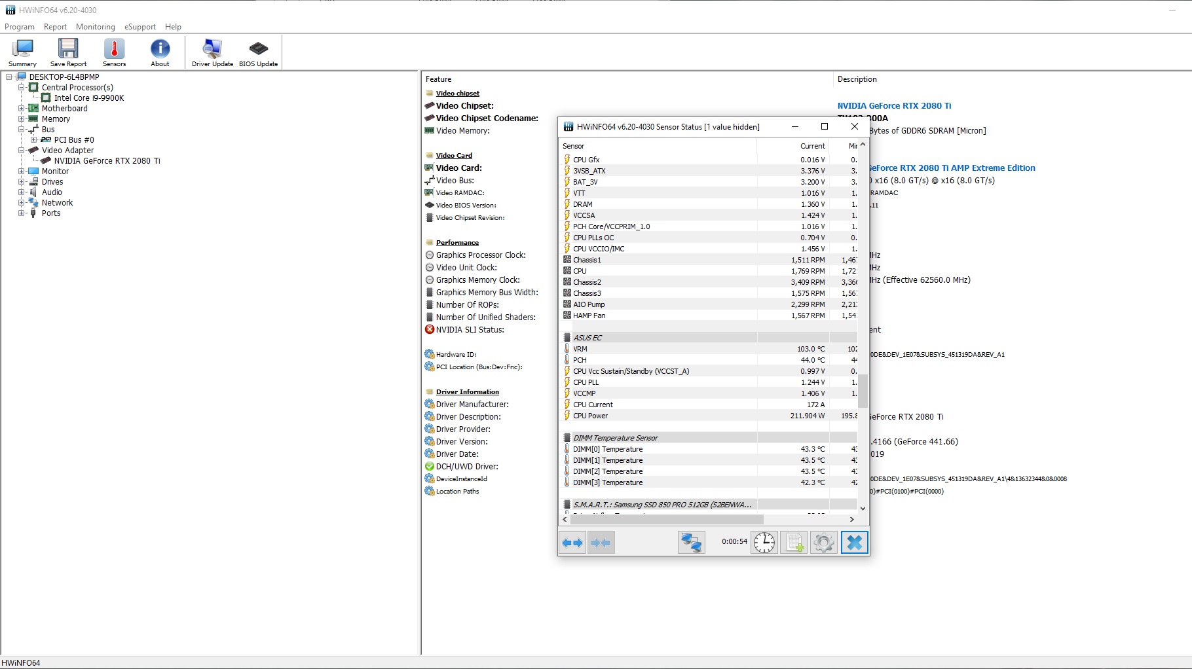Click the Sensor column header
Screen dimensions: 1192x669
pos(658,146)
